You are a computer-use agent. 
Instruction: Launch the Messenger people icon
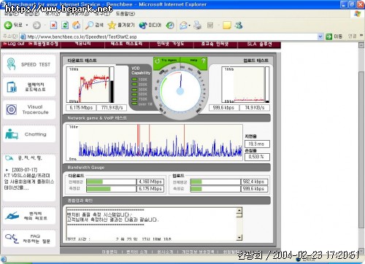(239, 25)
